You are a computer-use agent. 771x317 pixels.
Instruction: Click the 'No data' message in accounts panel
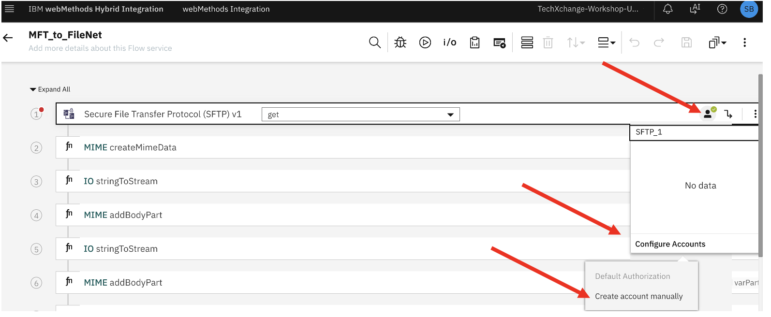(700, 186)
